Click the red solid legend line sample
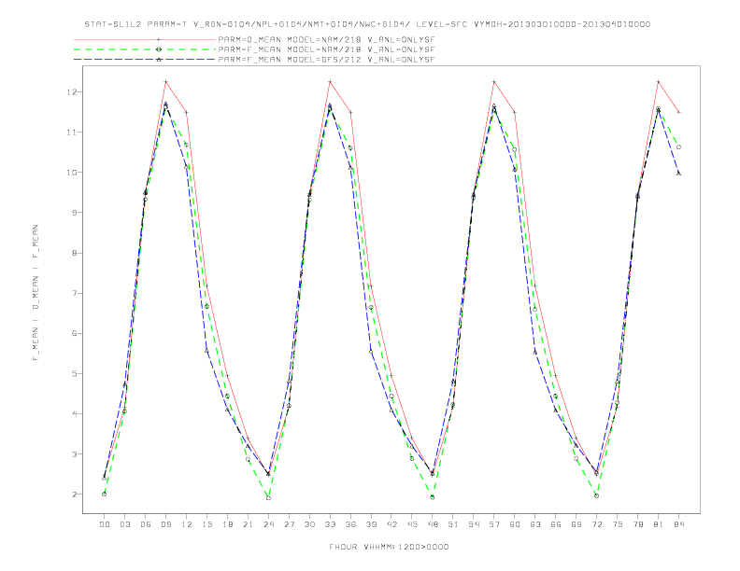Screen dimensions: 740x571 click(145, 39)
